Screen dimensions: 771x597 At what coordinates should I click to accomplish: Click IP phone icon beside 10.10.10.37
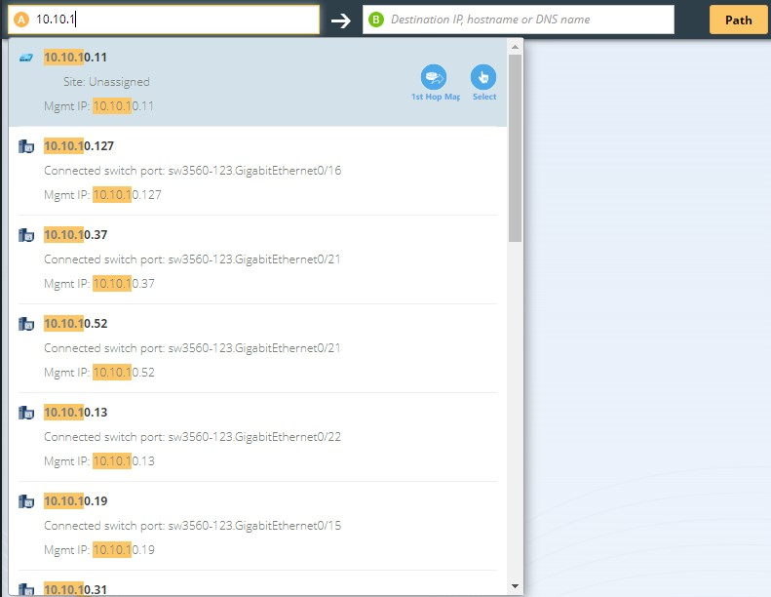26,235
